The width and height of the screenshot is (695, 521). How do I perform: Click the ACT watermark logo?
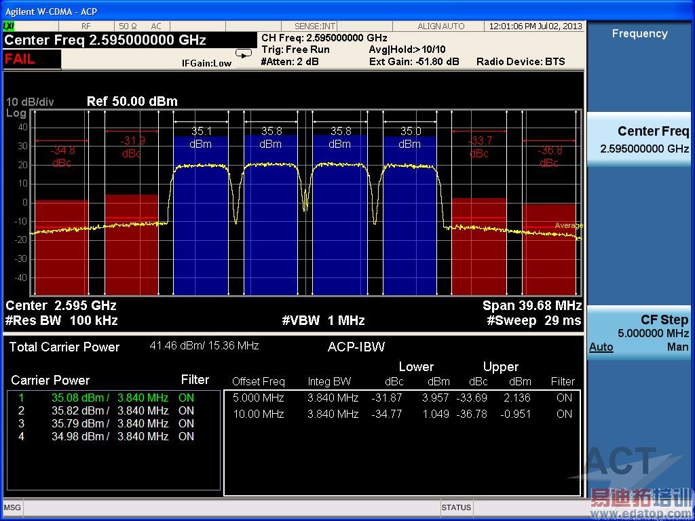point(621,463)
